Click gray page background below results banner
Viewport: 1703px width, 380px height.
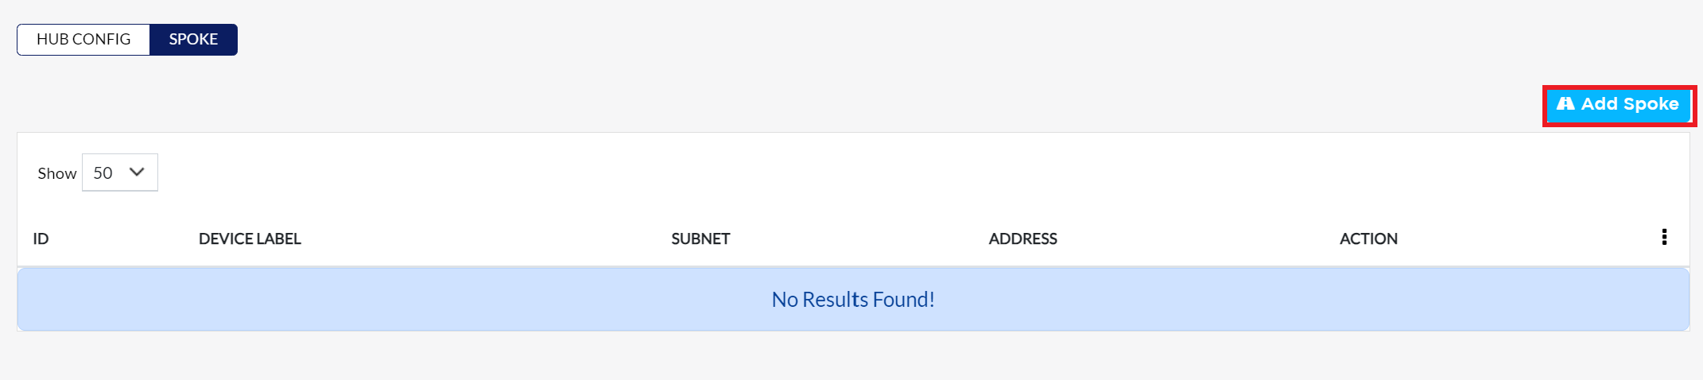pyautogui.click(x=851, y=356)
